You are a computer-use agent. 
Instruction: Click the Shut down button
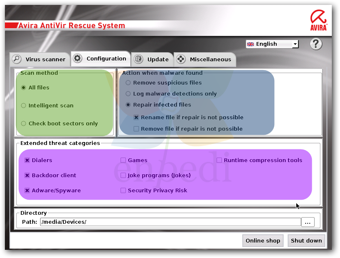(x=306, y=241)
